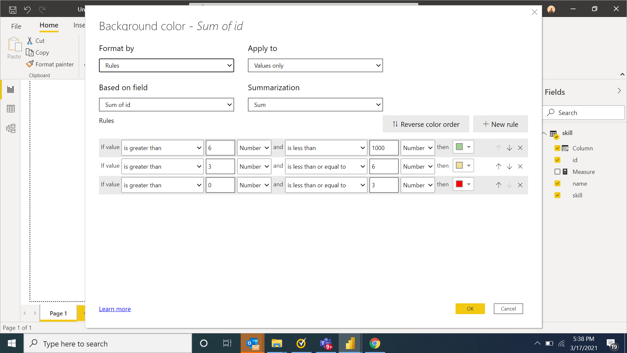
Task: Move the 6 to 1000 rule down
Action: [509, 148]
